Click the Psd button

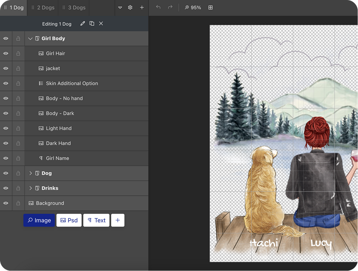point(69,221)
